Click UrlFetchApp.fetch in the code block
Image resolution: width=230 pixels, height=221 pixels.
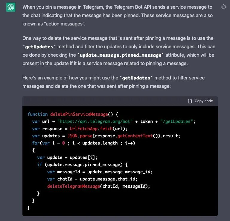tap(91, 129)
